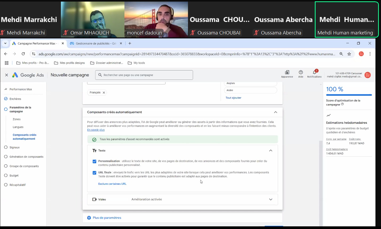Click the search field for pages or campaigns
The height and width of the screenshot is (229, 381).
point(144,75)
